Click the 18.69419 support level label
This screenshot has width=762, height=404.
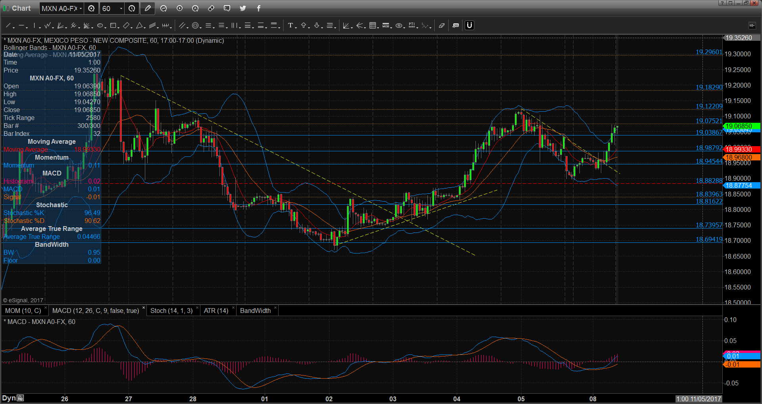pyautogui.click(x=709, y=239)
